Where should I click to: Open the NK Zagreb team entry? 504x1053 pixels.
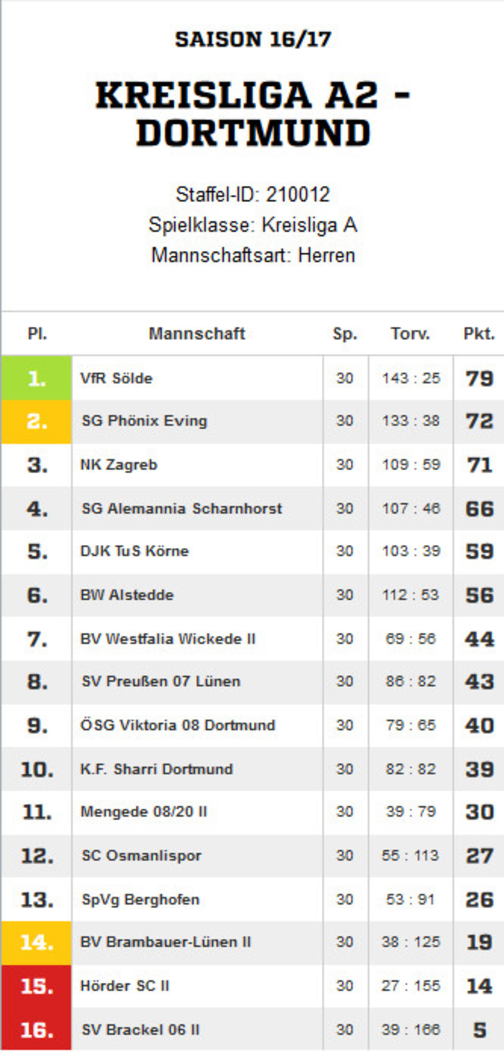[x=119, y=465]
